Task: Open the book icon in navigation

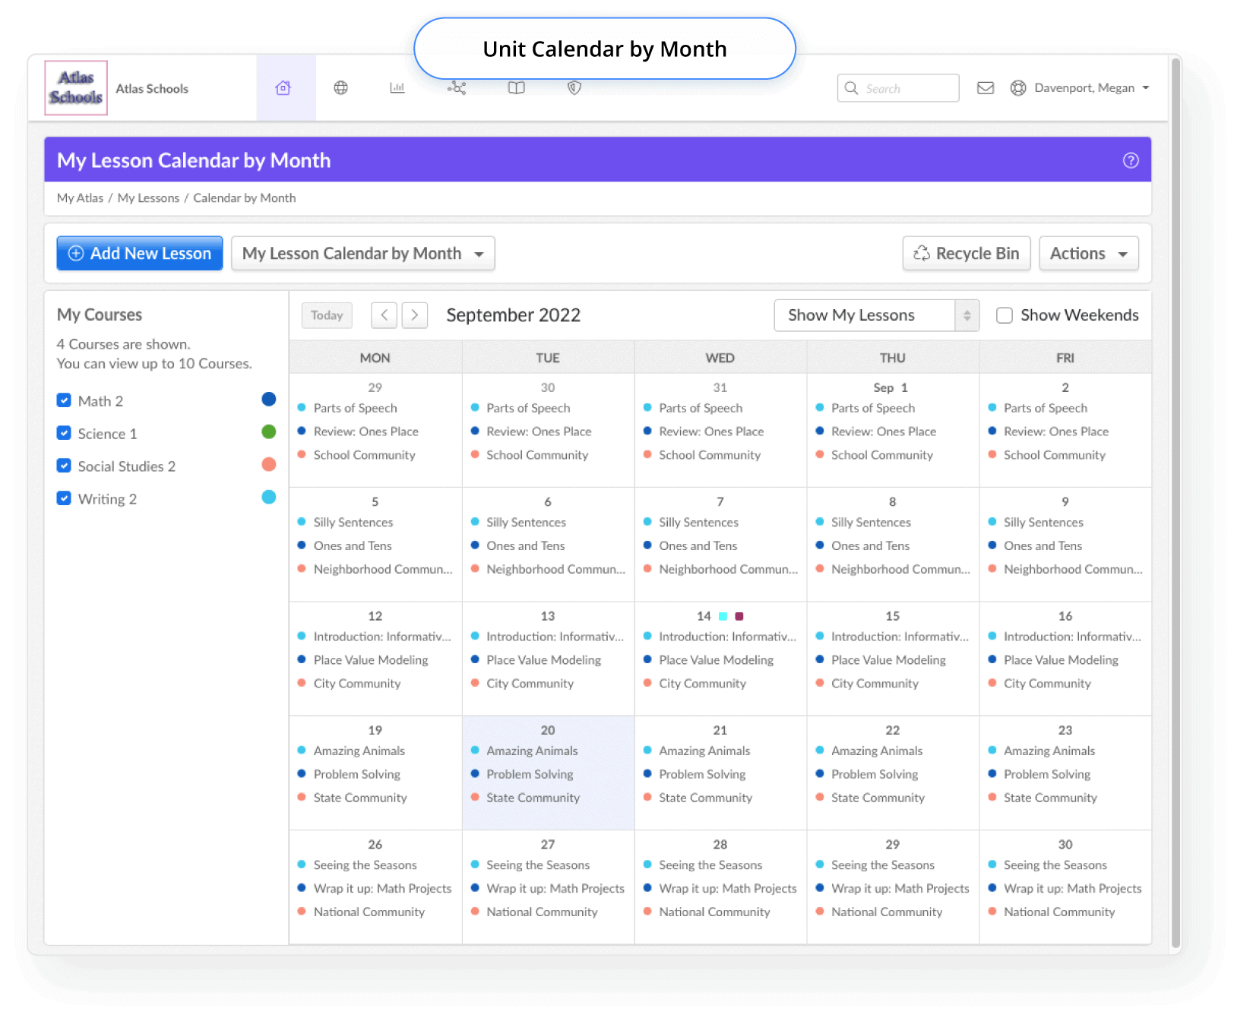Action: pyautogui.click(x=516, y=88)
